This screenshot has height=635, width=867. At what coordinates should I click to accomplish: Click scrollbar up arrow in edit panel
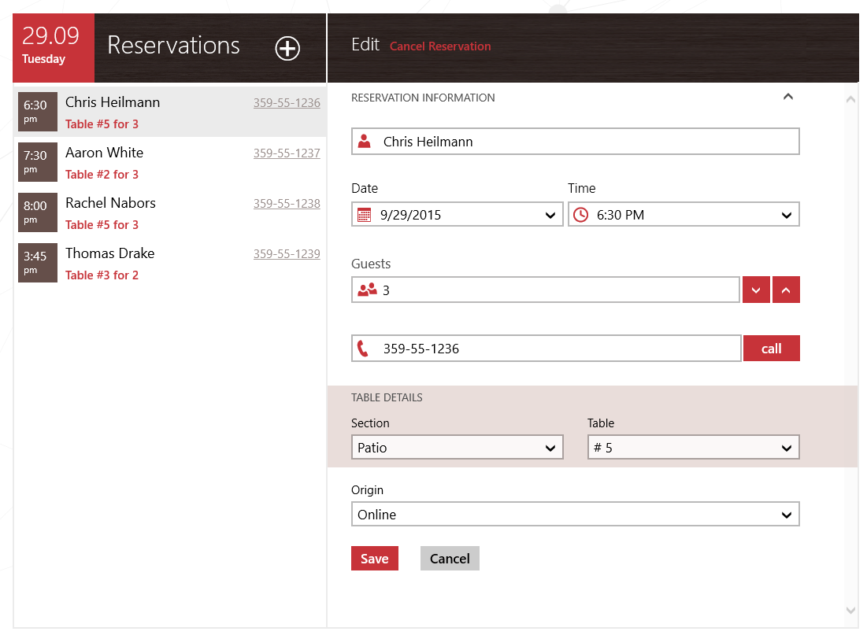click(x=851, y=99)
